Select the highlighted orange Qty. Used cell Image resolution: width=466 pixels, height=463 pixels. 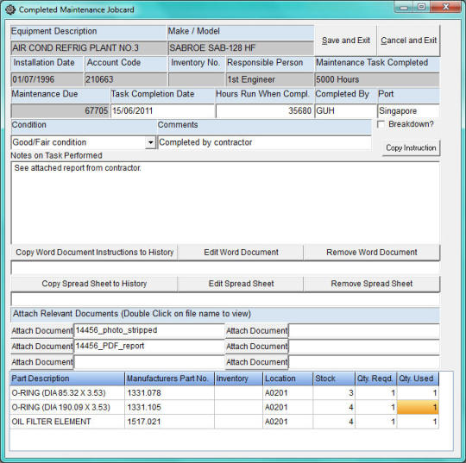coord(418,407)
